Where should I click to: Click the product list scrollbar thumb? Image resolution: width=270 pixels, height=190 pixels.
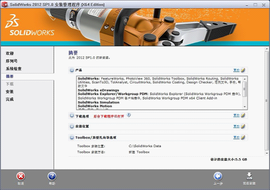(x=245, y=89)
